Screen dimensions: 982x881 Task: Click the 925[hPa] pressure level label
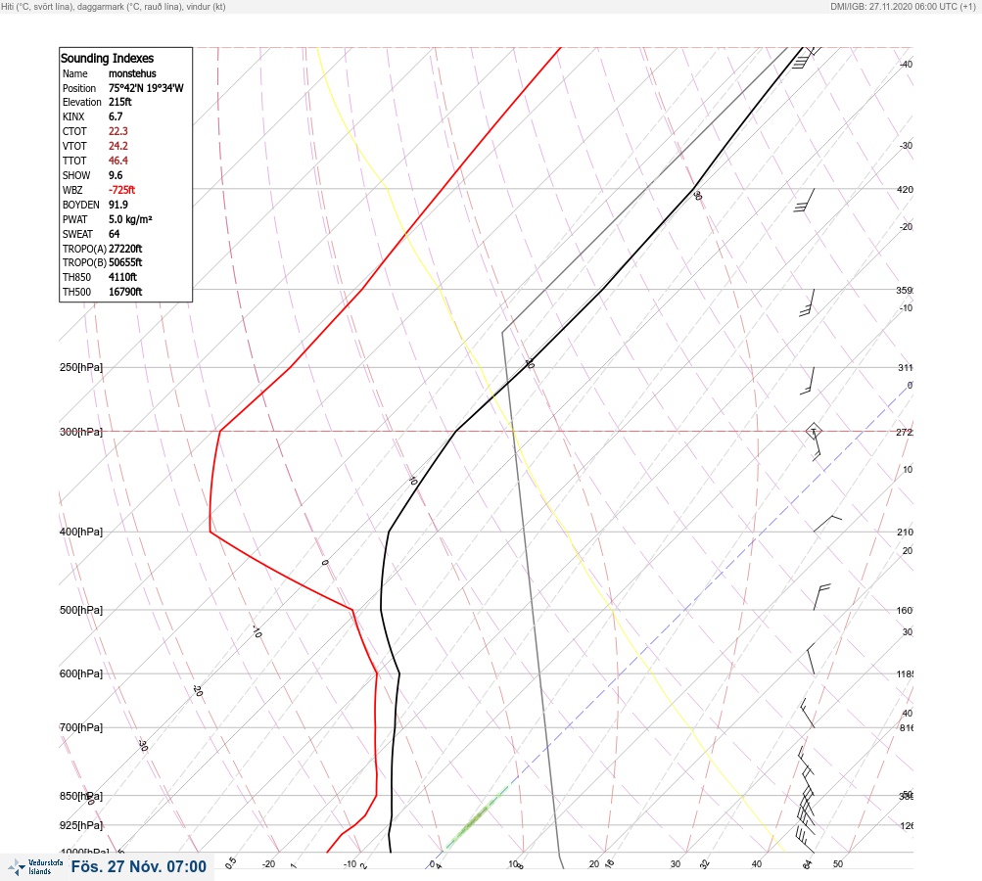click(x=81, y=825)
